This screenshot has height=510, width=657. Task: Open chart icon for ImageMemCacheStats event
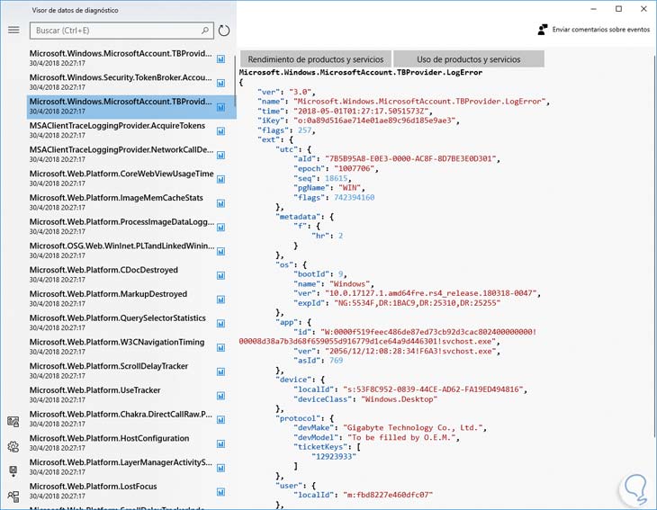220,203
